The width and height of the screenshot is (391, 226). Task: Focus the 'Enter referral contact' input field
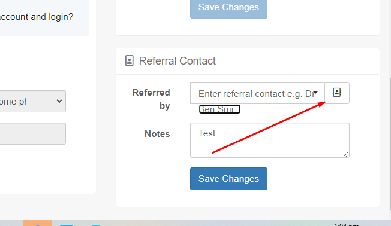(257, 93)
